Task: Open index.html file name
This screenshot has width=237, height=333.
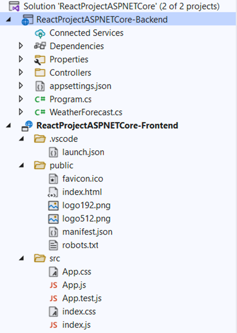Action: pos(82,192)
